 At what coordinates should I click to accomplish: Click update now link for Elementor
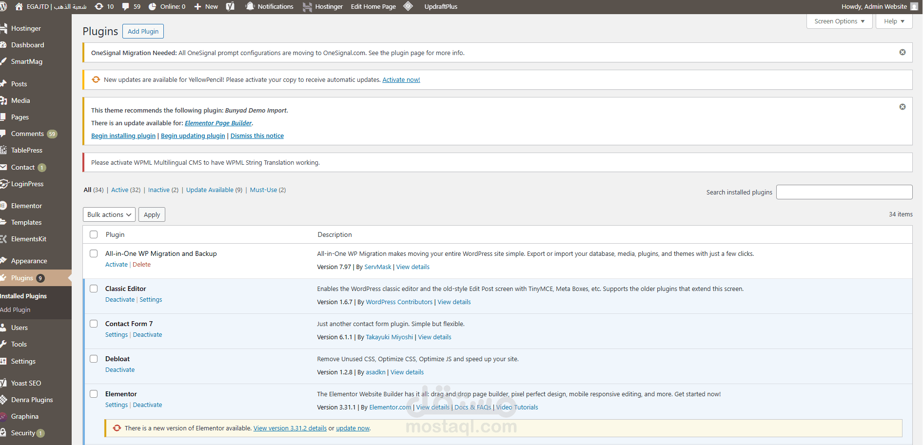click(x=353, y=428)
